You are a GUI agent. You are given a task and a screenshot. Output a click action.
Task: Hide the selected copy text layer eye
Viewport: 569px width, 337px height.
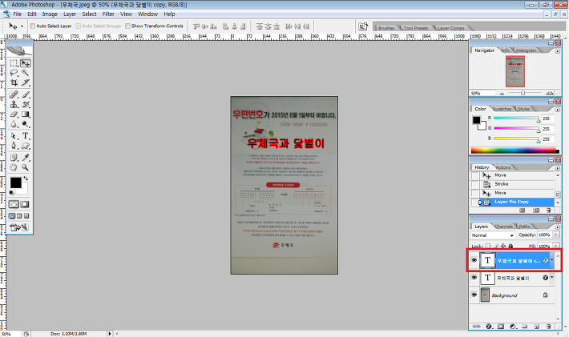point(474,260)
